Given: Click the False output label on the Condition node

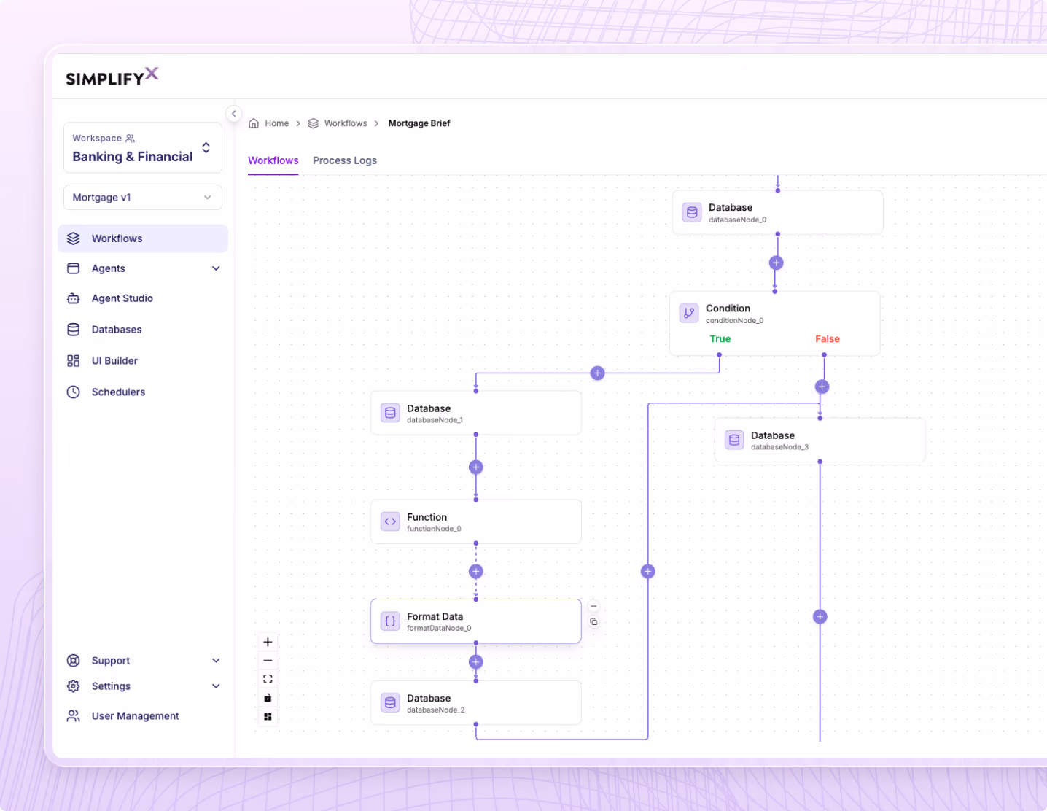Looking at the screenshot, I should click(828, 339).
